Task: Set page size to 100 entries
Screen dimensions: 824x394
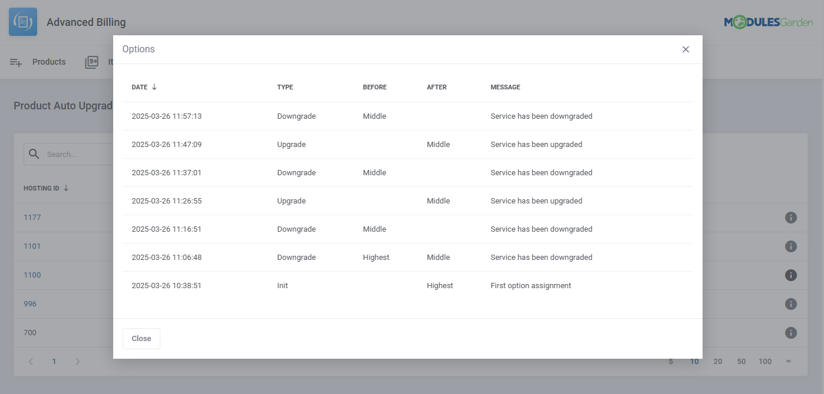Action: coord(764,361)
